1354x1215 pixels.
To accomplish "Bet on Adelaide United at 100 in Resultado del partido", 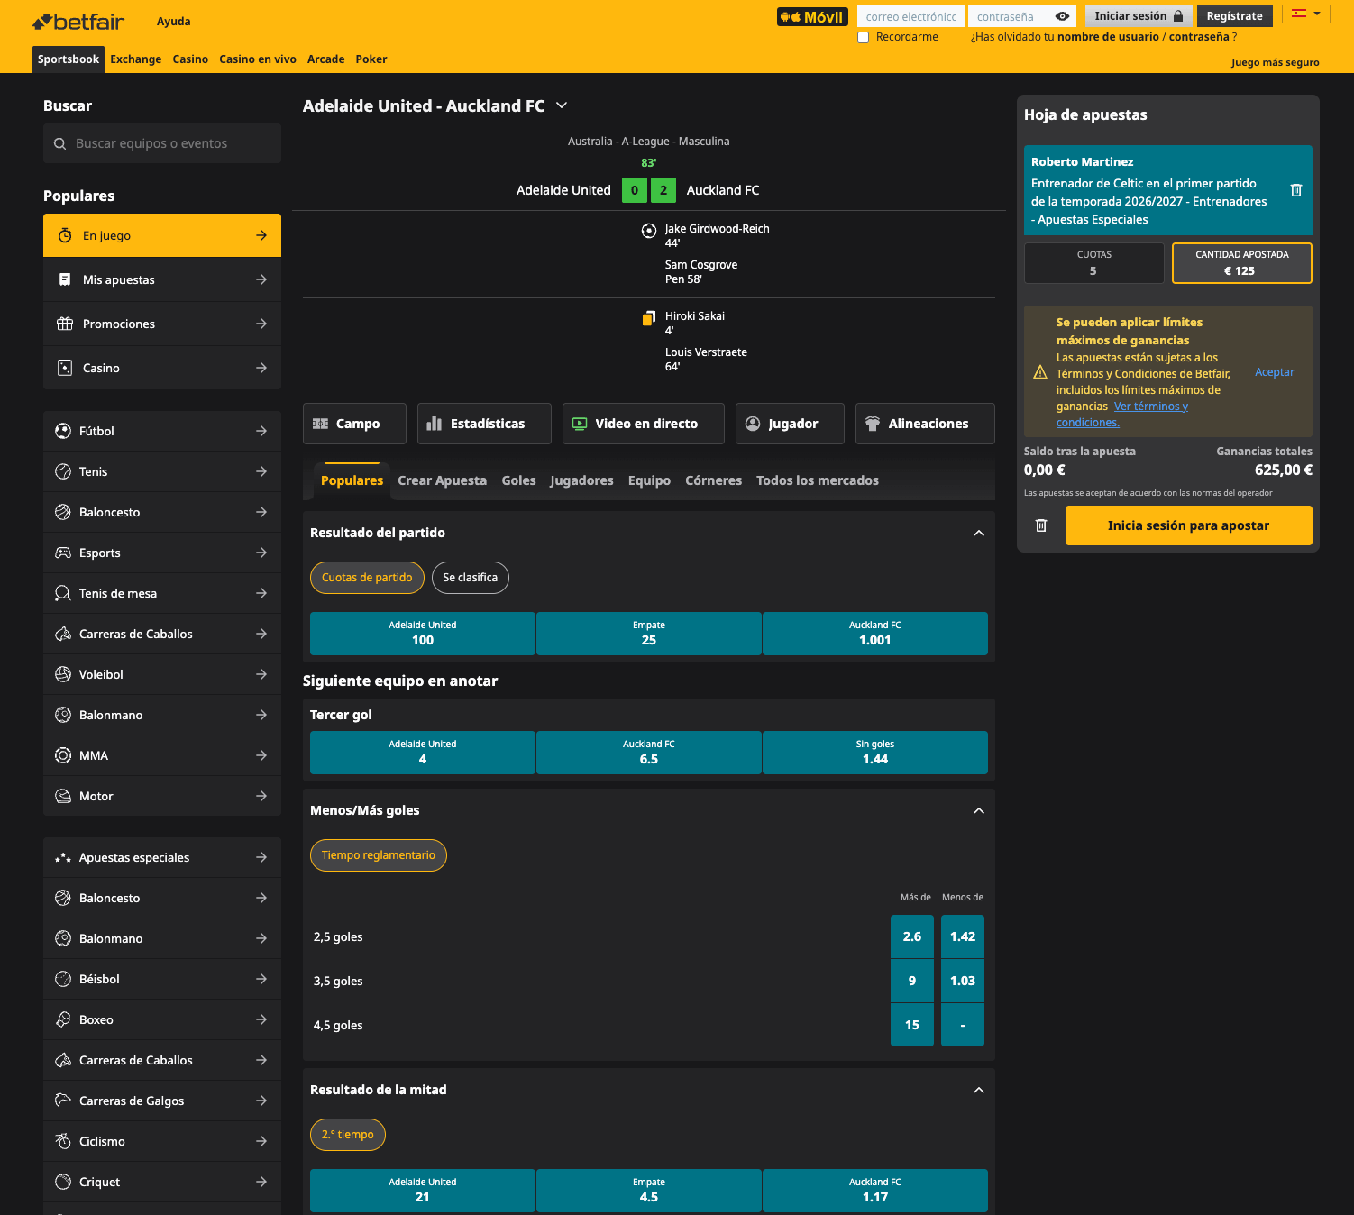I will [x=423, y=634].
